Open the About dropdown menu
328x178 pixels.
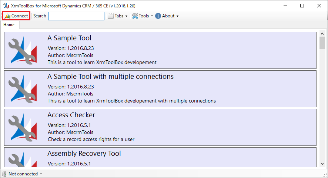click(x=167, y=16)
